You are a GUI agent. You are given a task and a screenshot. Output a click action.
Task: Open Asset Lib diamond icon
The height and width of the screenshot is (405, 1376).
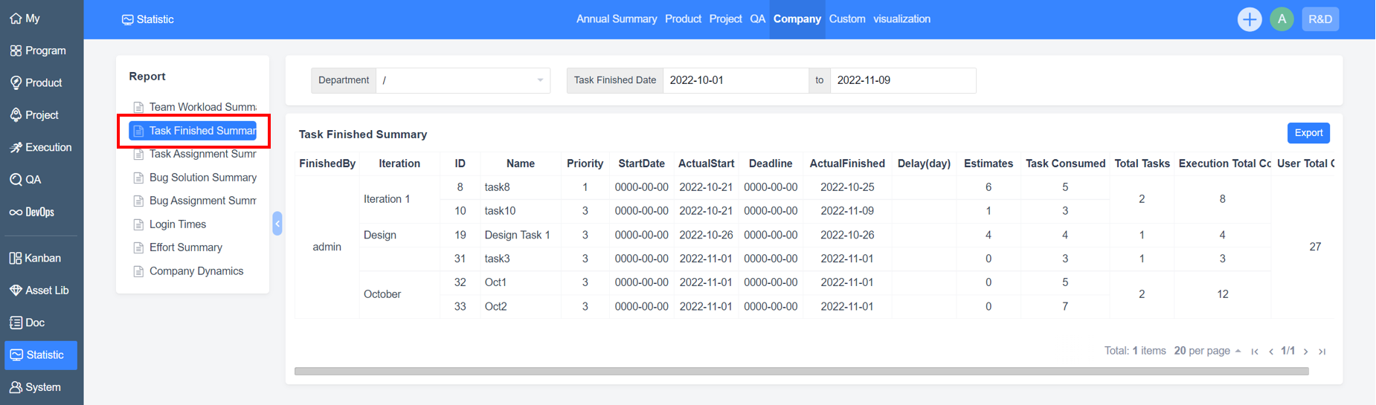coord(16,291)
